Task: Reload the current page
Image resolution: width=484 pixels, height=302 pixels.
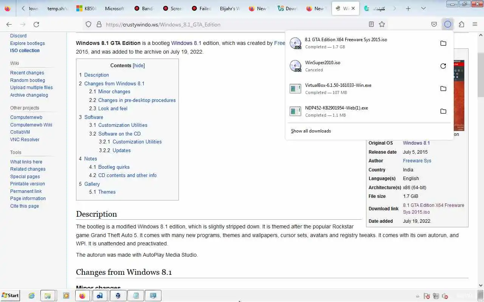Action: pyautogui.click(x=36, y=24)
